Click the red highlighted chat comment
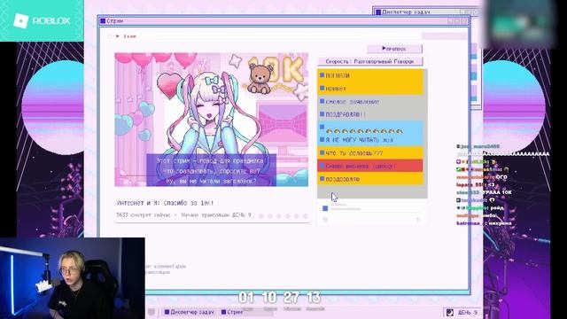 click(x=370, y=166)
